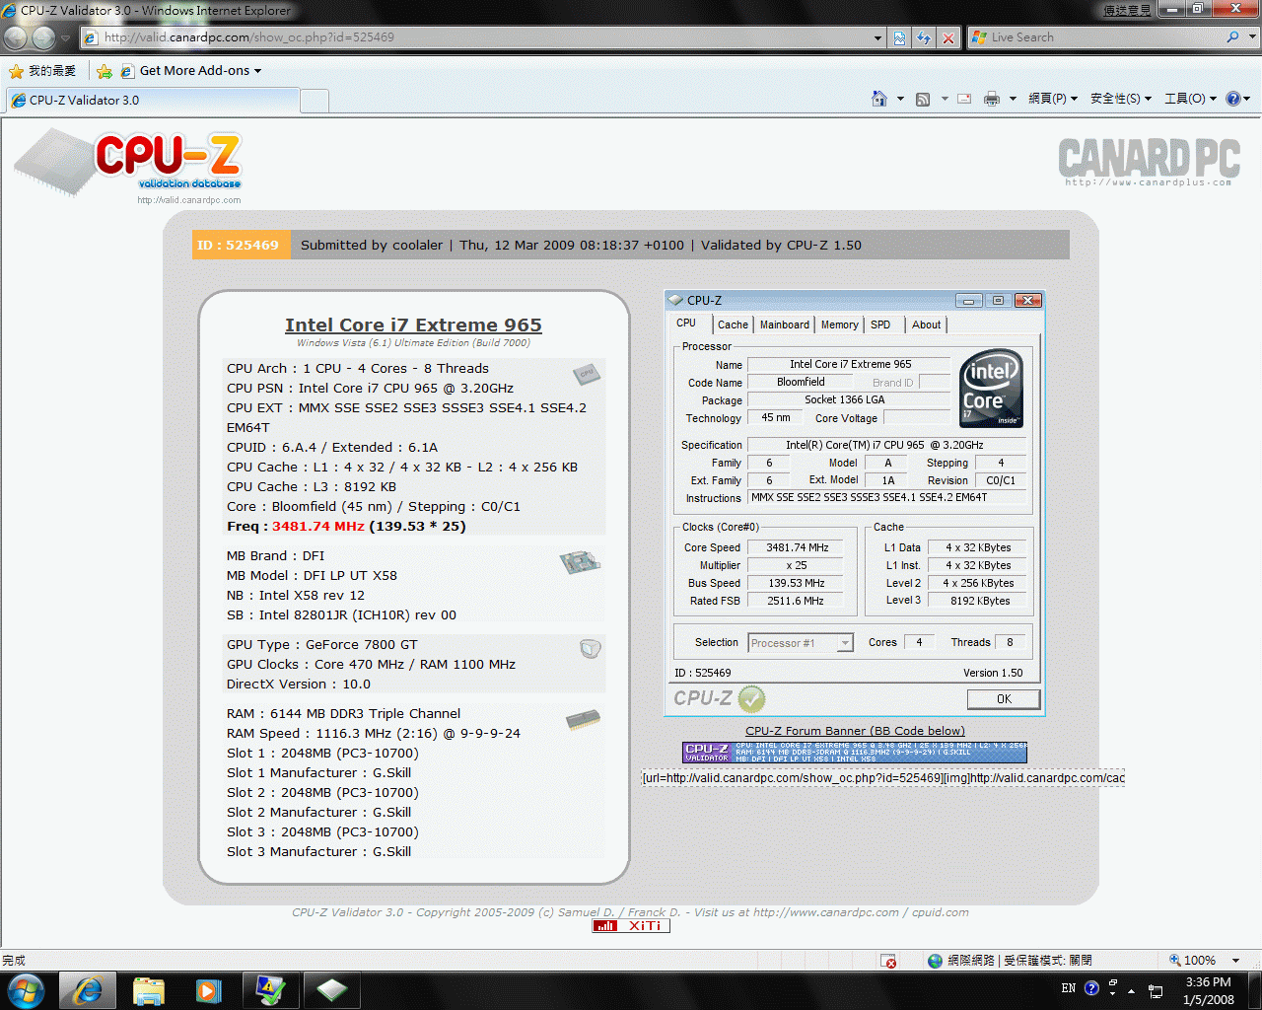Select the CPU-Z Validator 3.0 browser tab

(x=153, y=101)
